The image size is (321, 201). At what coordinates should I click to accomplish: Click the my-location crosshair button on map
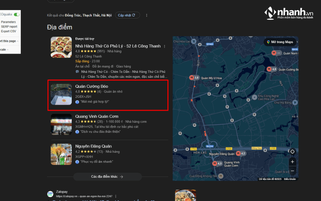pos(292,151)
